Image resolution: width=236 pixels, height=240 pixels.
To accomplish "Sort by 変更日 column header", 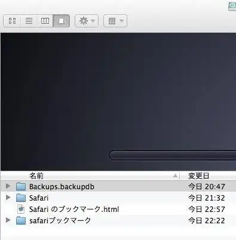I will [198, 176].
